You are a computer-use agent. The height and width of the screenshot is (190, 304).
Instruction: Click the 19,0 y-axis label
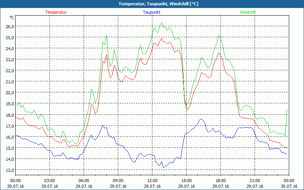pyautogui.click(x=10, y=104)
